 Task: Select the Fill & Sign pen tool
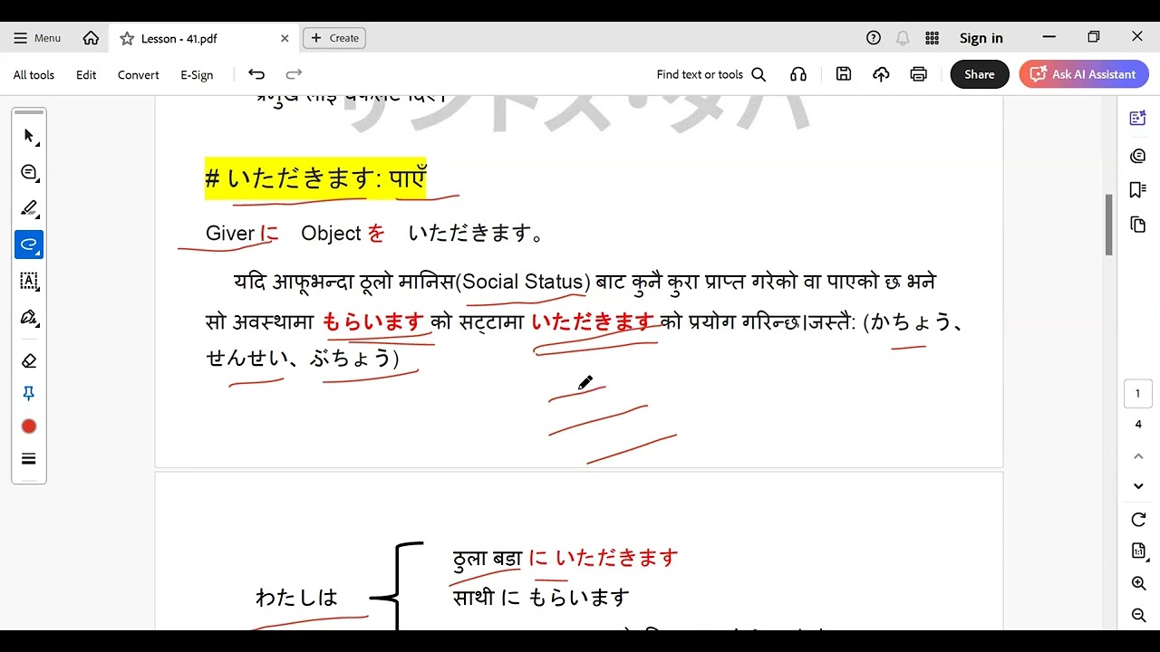pos(29,318)
